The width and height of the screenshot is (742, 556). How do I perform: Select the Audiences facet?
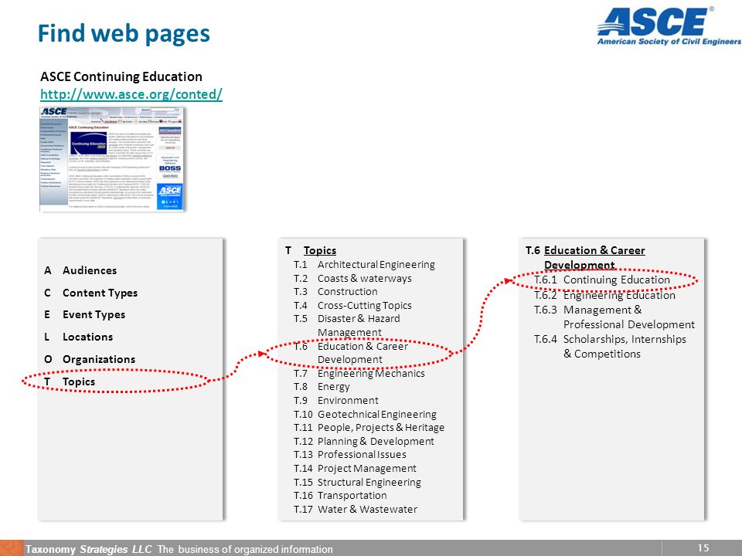(80, 270)
